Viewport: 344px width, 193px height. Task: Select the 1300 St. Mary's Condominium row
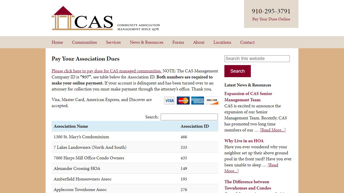135,137
